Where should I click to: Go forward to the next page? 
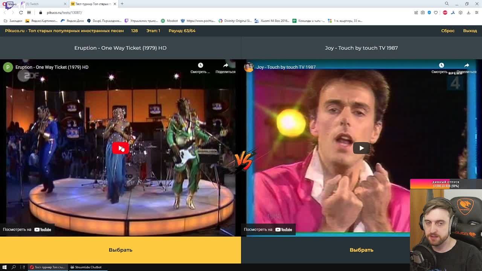13,12
